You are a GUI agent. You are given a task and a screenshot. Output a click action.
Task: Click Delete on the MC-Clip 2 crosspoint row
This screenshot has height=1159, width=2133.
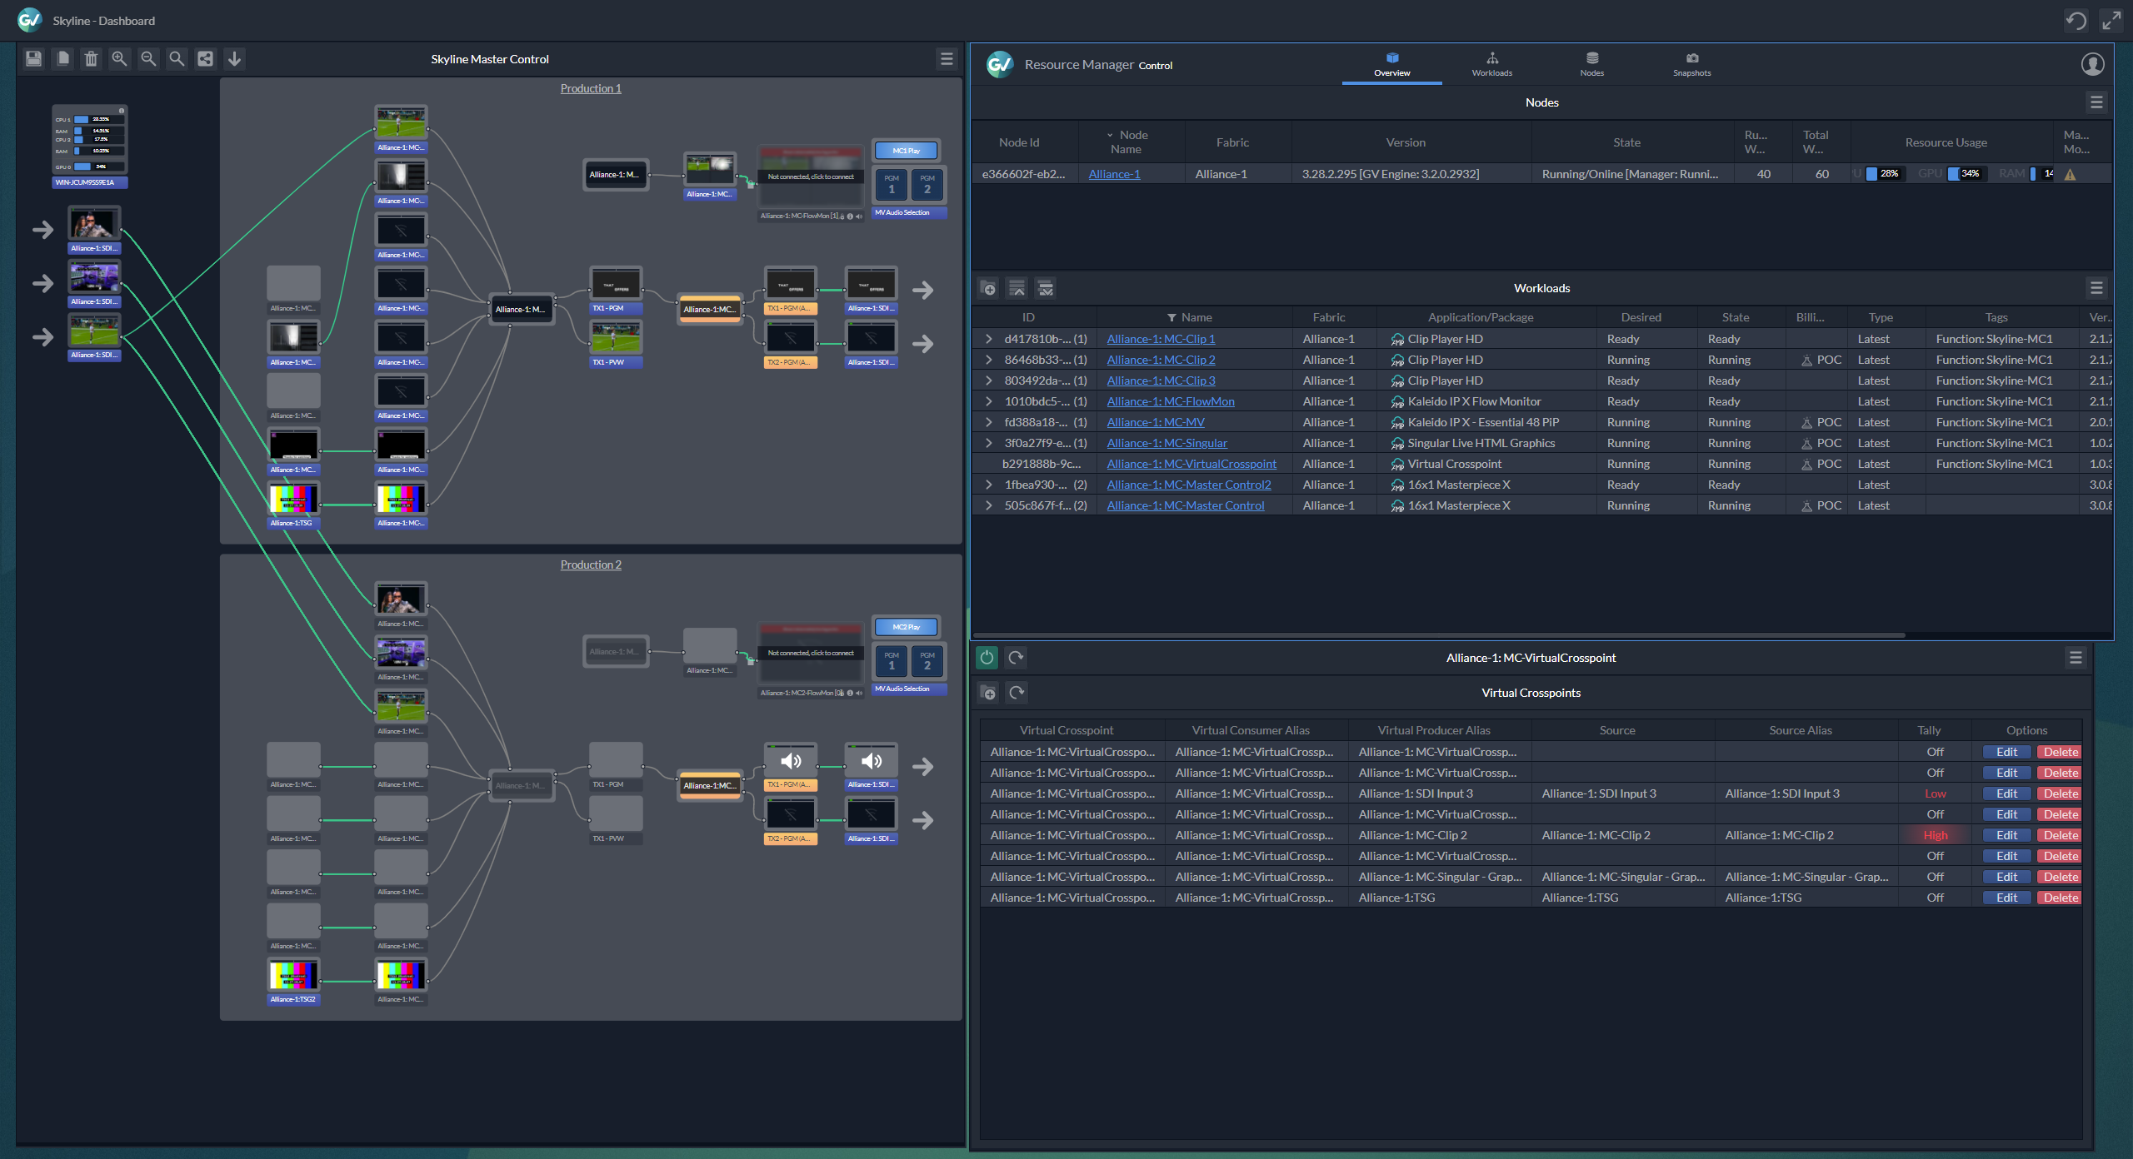[2060, 835]
